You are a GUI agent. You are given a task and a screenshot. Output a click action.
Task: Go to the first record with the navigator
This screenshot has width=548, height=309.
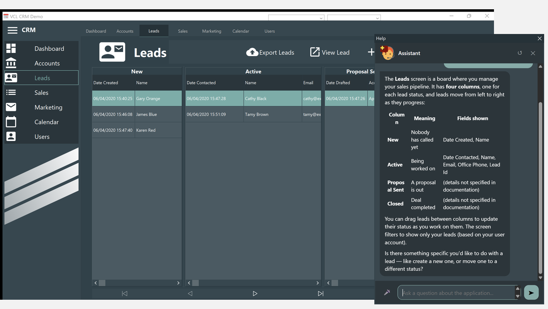124,294
